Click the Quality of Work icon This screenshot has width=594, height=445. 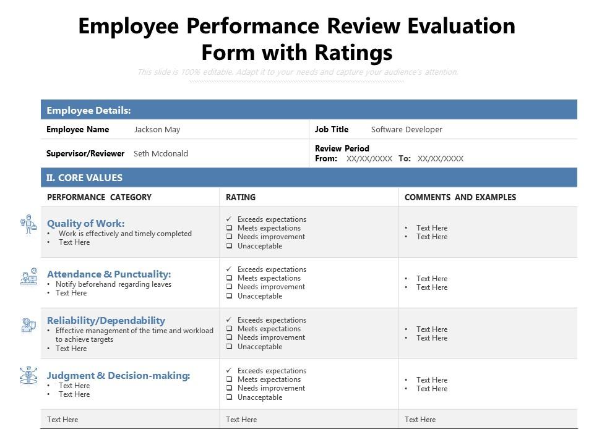point(28,224)
